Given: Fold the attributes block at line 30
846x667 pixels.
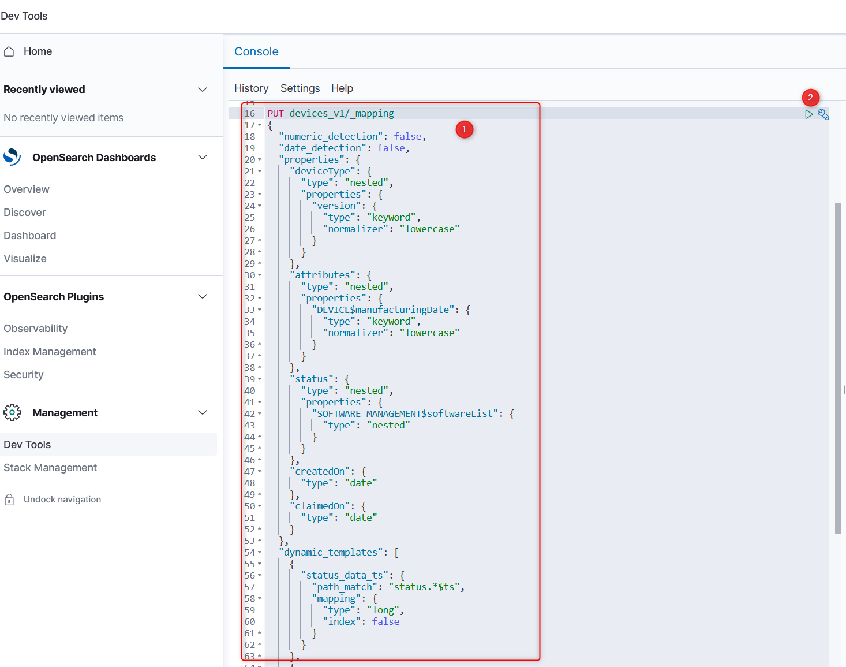Looking at the screenshot, I should 260,275.
